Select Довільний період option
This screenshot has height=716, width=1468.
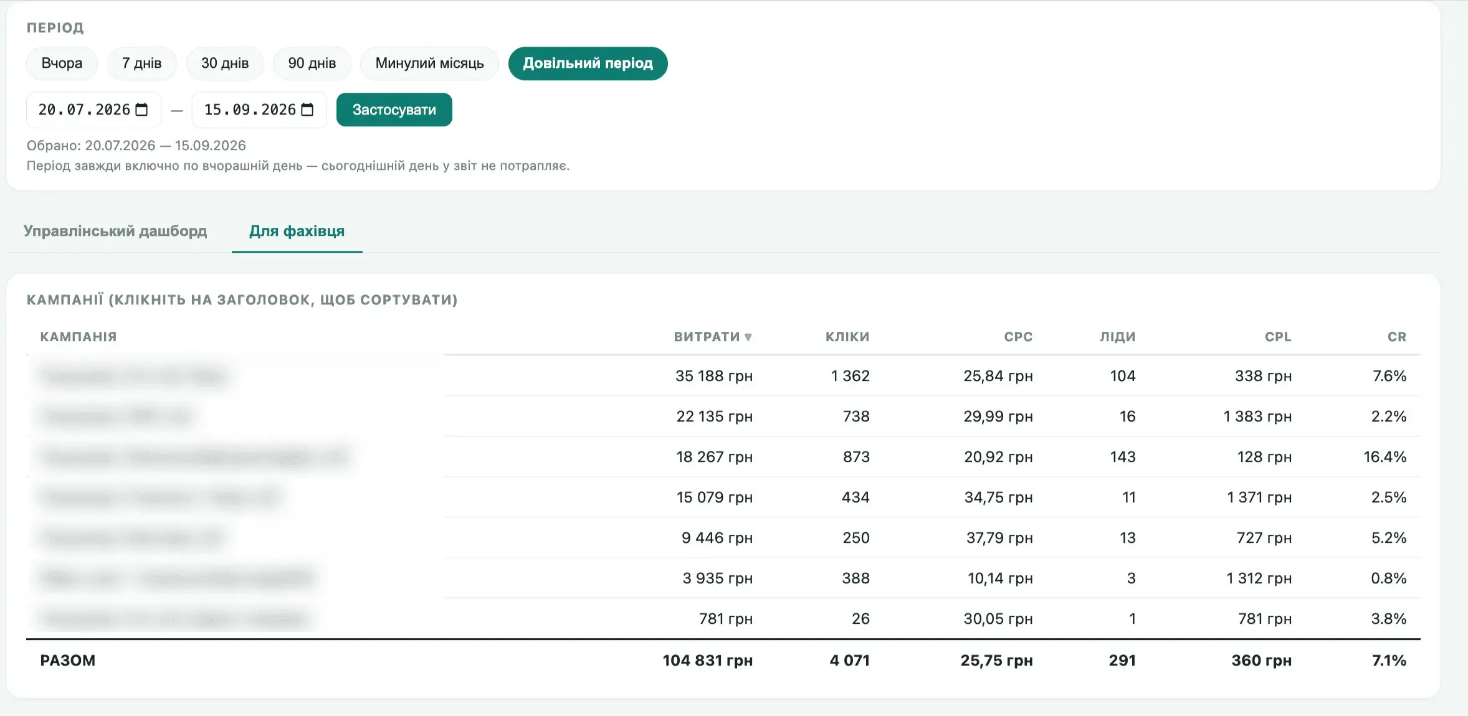[588, 63]
